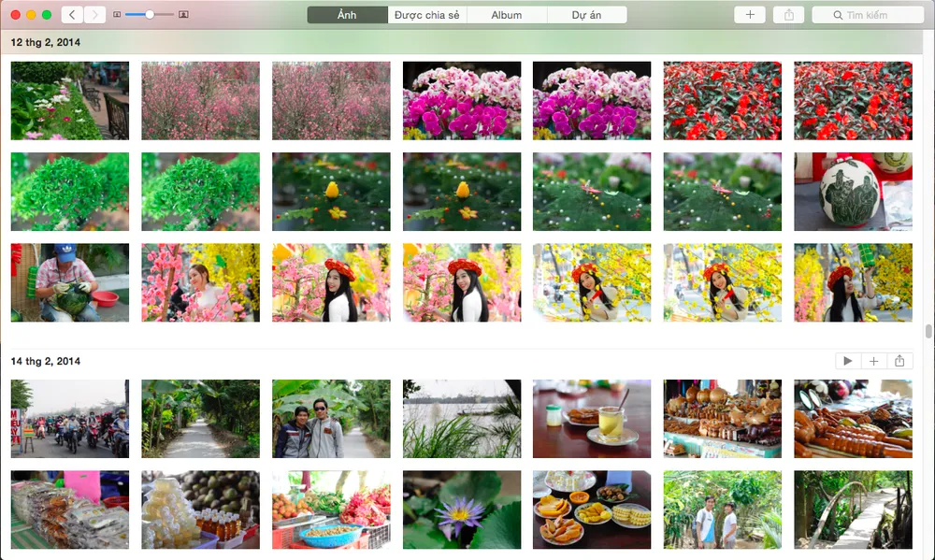Click the toolbar plus (add) button
Image resolution: width=935 pixels, height=560 pixels.
[749, 15]
